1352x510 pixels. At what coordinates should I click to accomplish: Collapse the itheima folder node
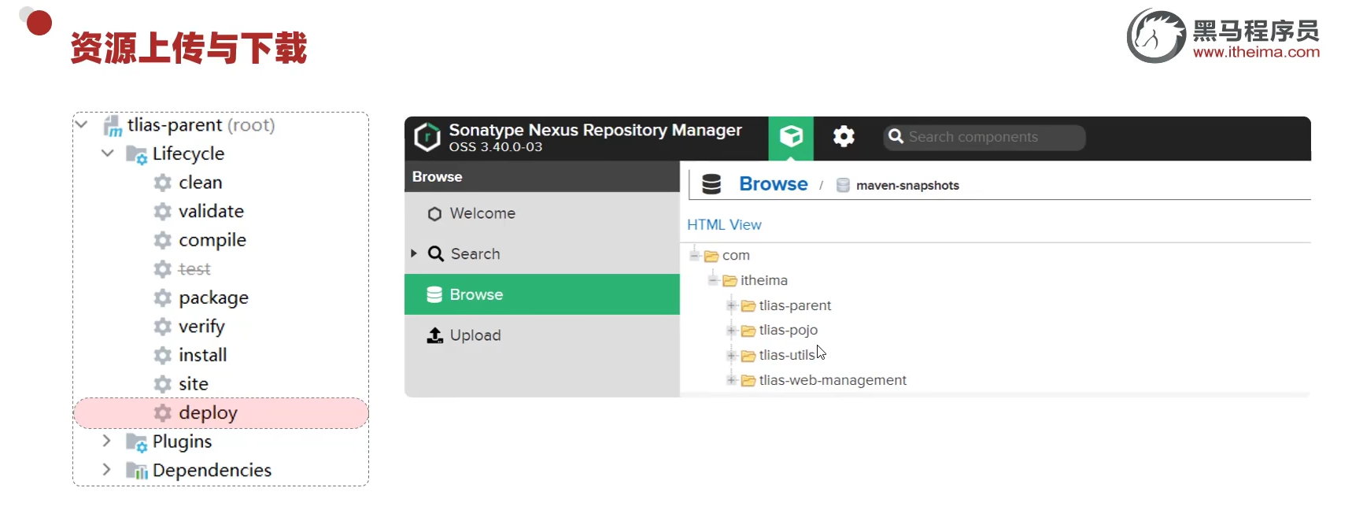713,280
